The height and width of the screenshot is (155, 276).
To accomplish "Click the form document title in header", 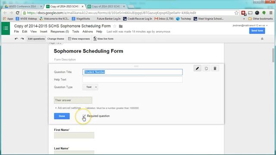I will [x=62, y=26].
